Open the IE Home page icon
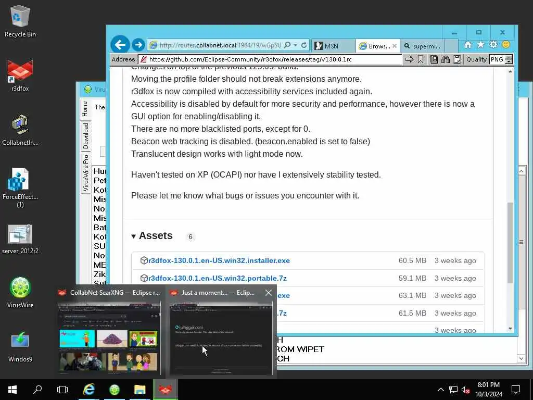533x400 pixels. (468, 45)
